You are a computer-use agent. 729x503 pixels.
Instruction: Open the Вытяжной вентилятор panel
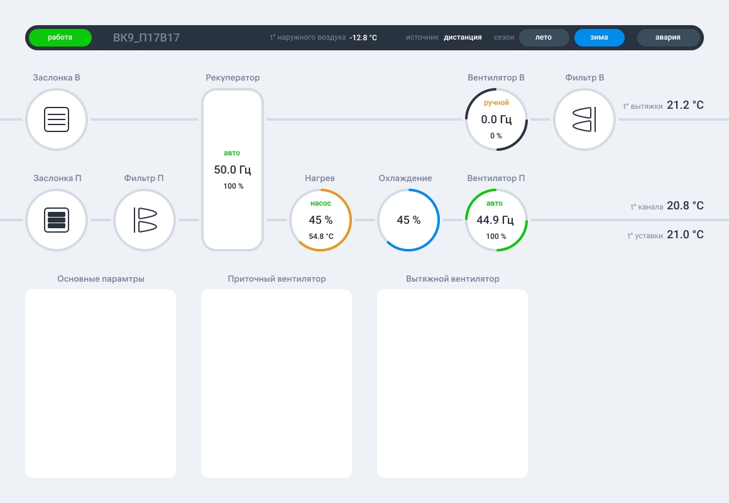pos(452,384)
